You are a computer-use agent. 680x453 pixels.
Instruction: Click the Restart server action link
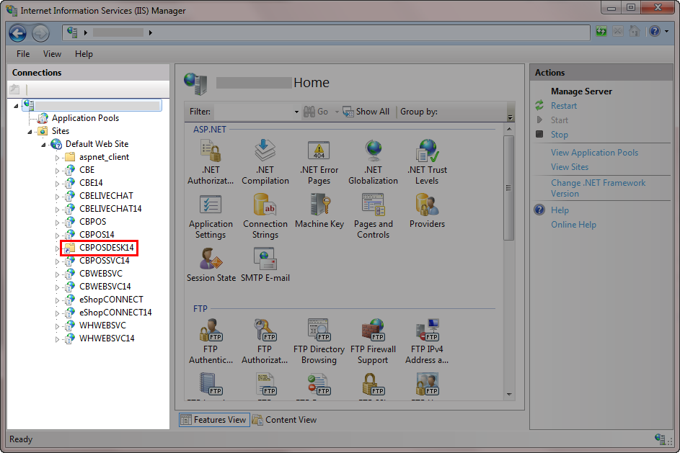[564, 106]
